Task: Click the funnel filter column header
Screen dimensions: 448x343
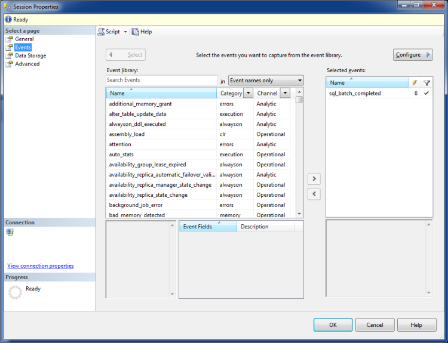Action: (426, 83)
